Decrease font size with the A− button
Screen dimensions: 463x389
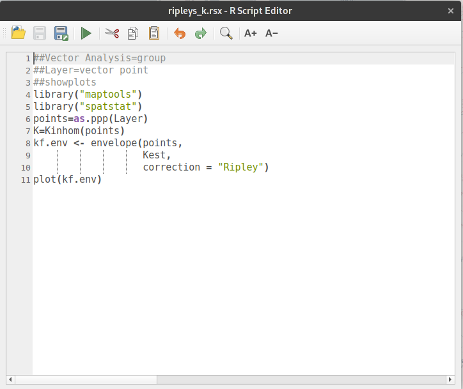pos(272,33)
